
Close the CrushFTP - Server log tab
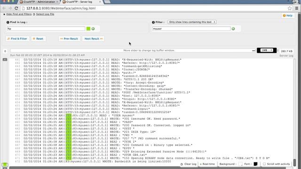tap(100, 2)
